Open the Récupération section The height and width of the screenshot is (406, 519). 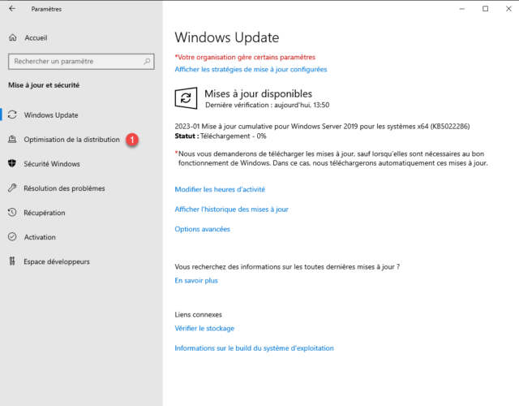[45, 213]
